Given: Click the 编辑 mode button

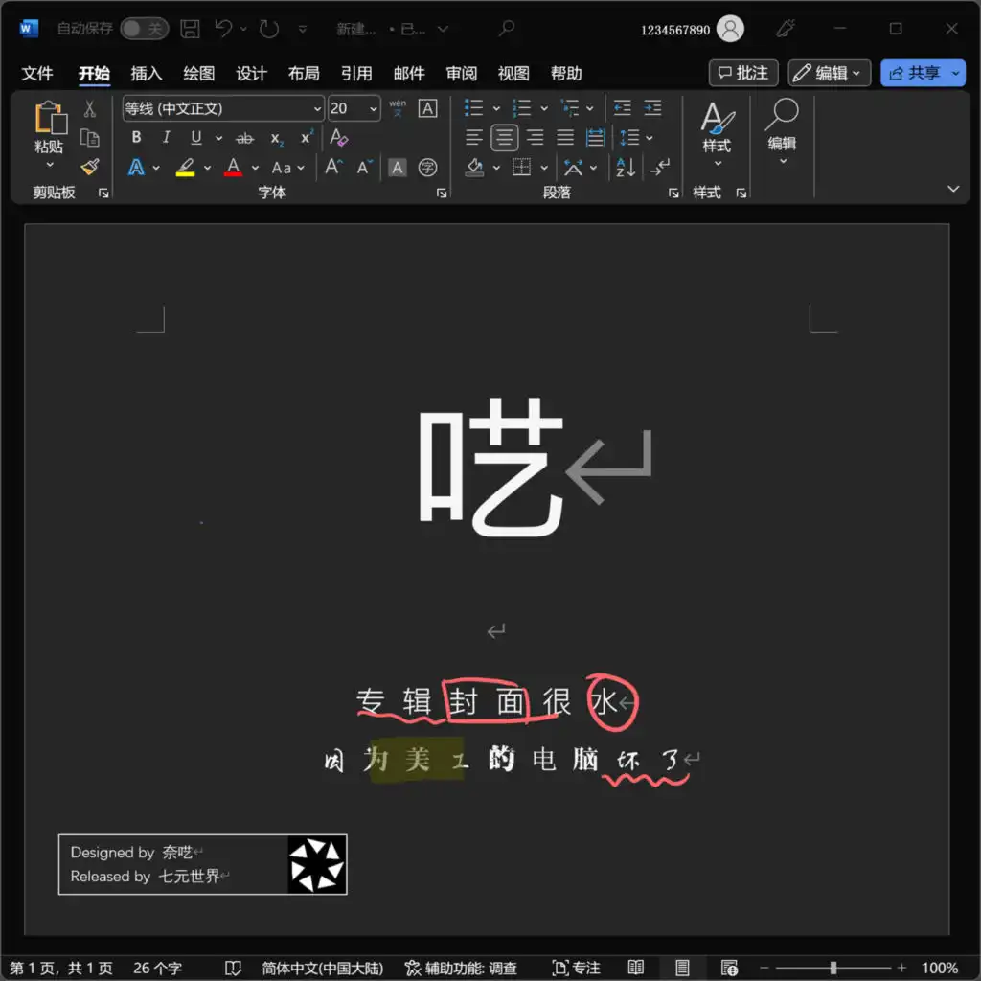Looking at the screenshot, I should (829, 73).
